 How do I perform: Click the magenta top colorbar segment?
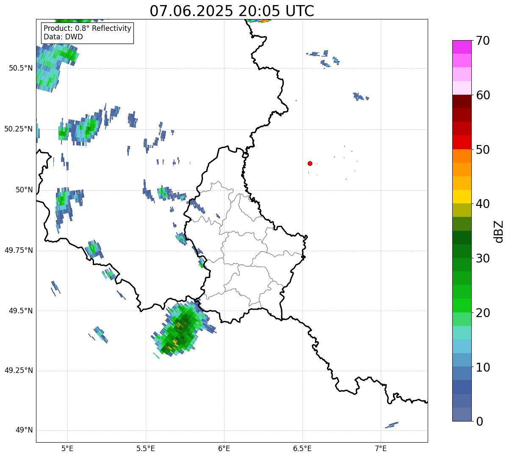click(x=462, y=47)
